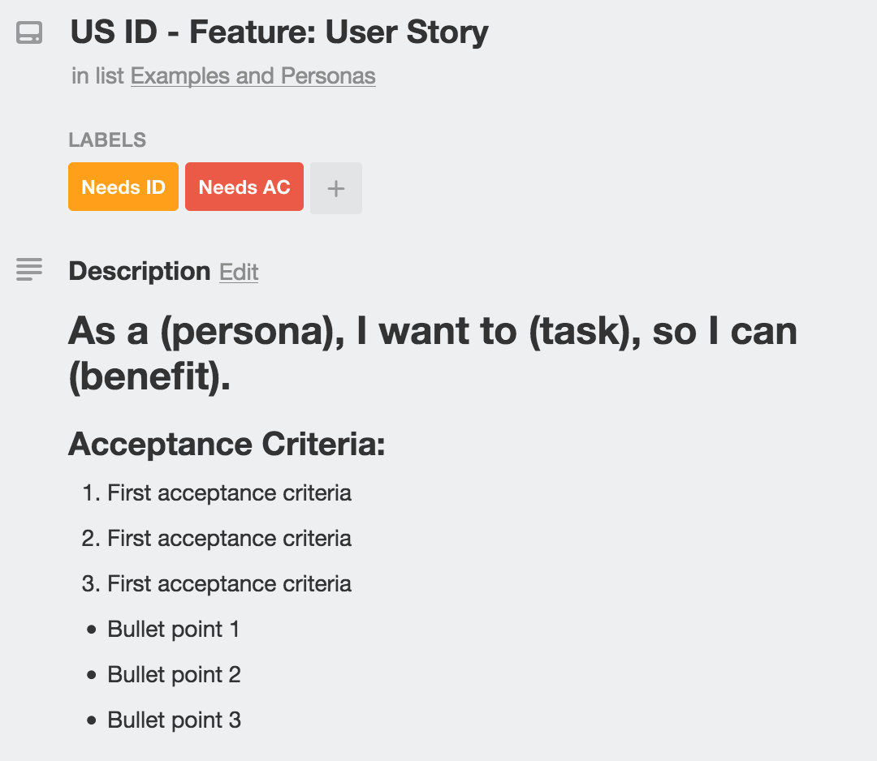The height and width of the screenshot is (761, 877).
Task: Click the second numbered acceptance criteria
Action: coord(229,538)
